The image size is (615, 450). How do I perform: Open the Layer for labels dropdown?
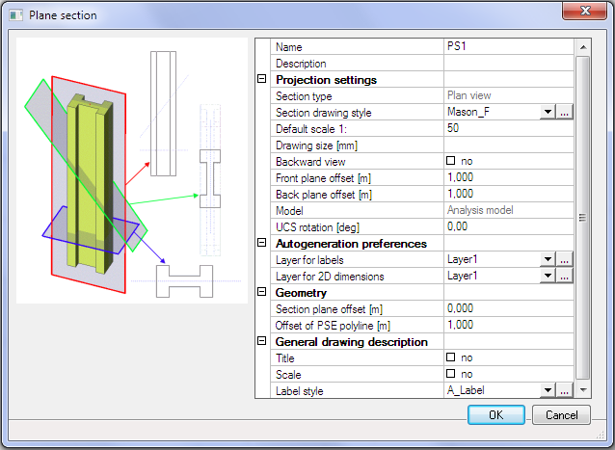click(548, 260)
